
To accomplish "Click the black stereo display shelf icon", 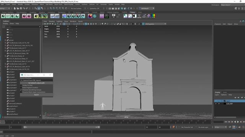I will click(x=106, y=16).
